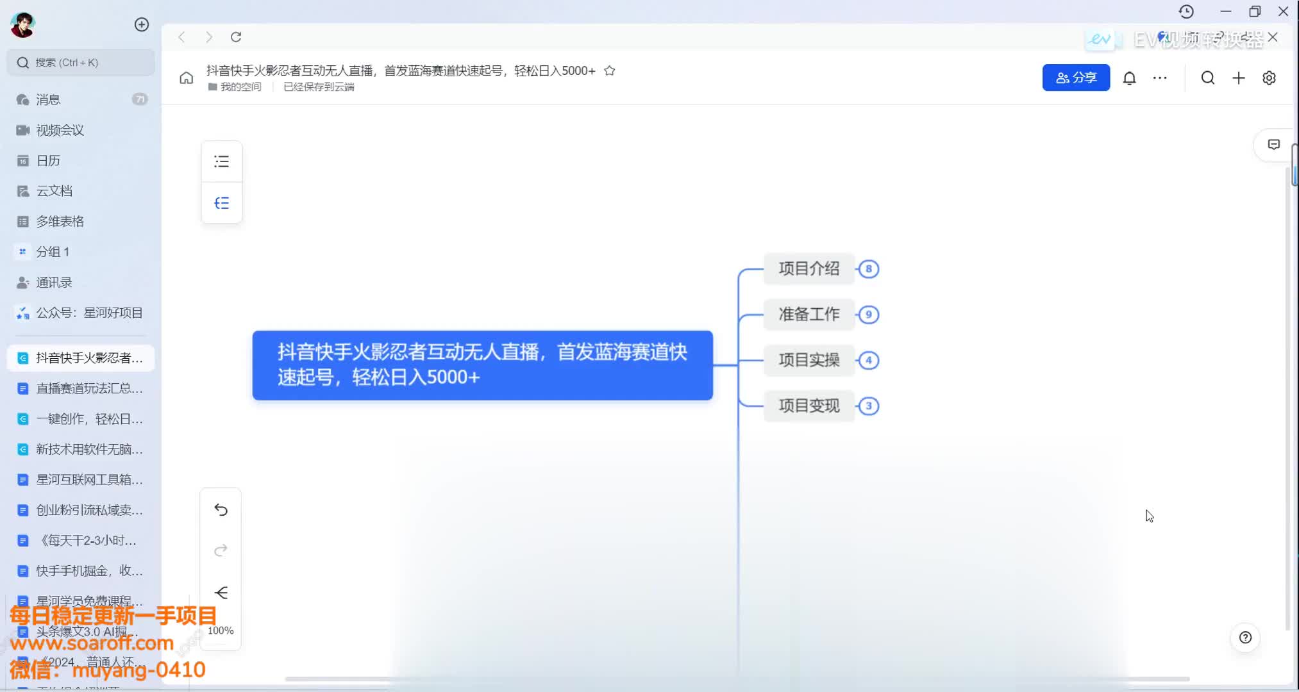The image size is (1299, 692).
Task: Select the 项目实操 node
Action: (809, 360)
